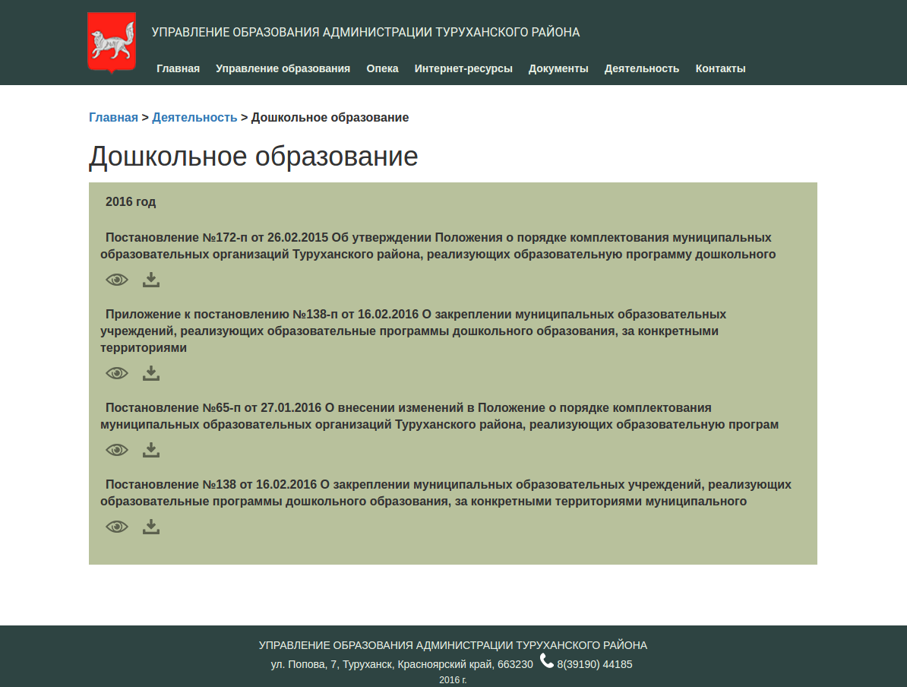Download Постановление №172-п document

pos(151,280)
